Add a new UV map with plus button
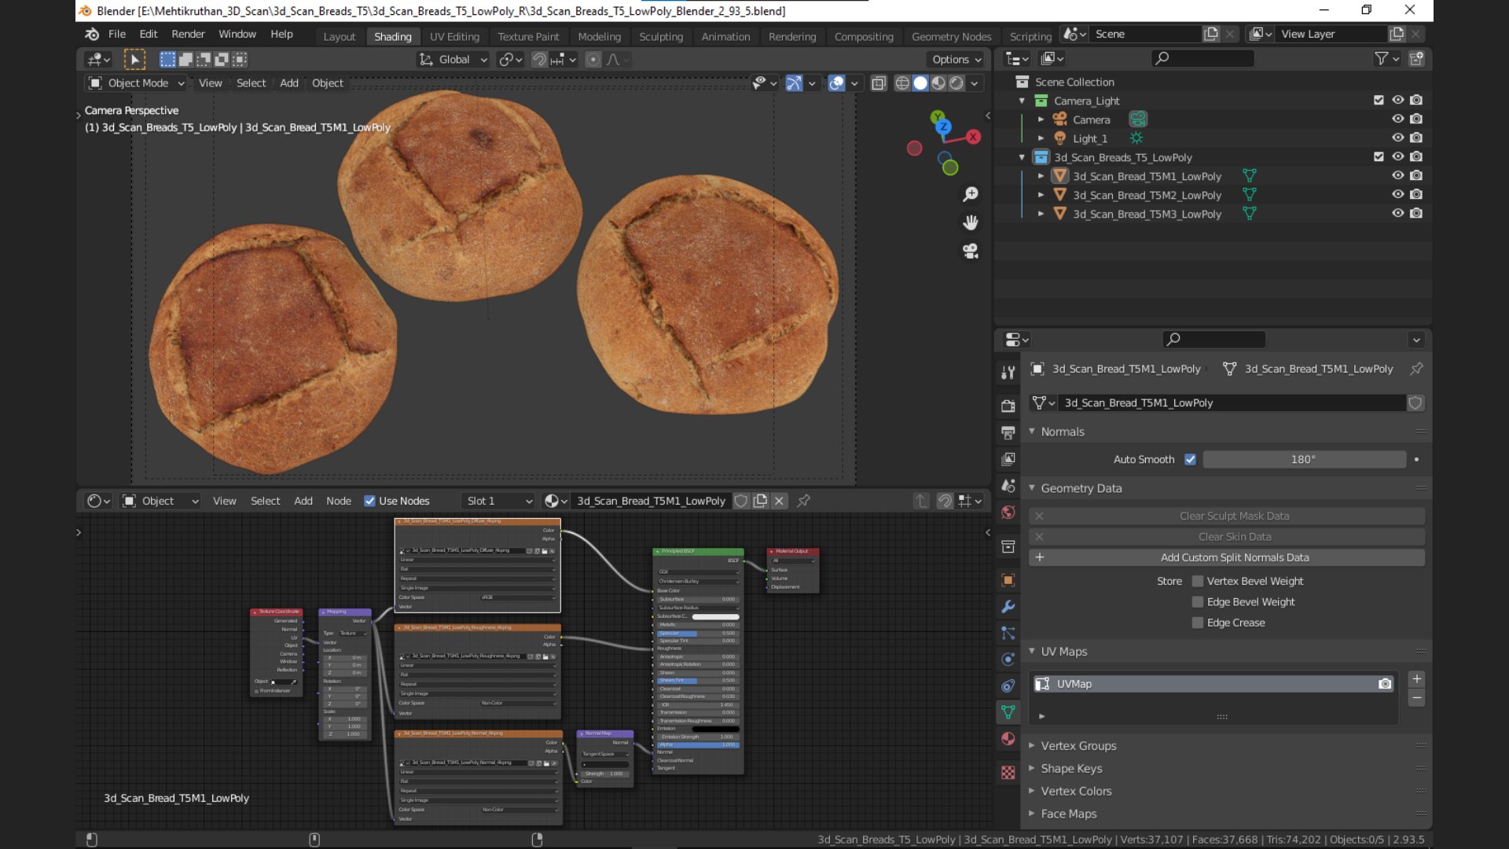The image size is (1509, 849). click(x=1416, y=679)
